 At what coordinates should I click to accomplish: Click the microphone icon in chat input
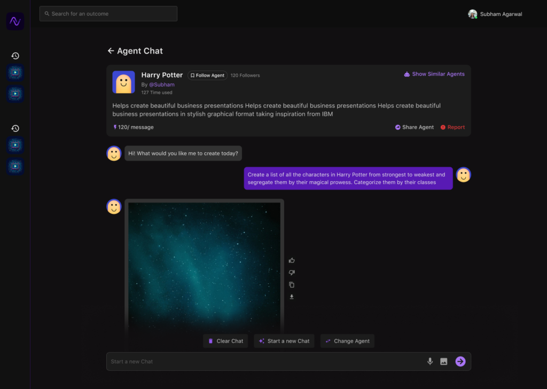pos(430,362)
